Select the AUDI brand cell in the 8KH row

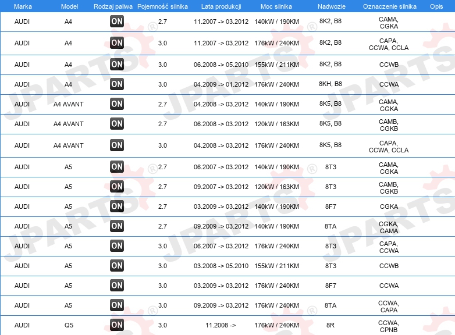(22, 84)
